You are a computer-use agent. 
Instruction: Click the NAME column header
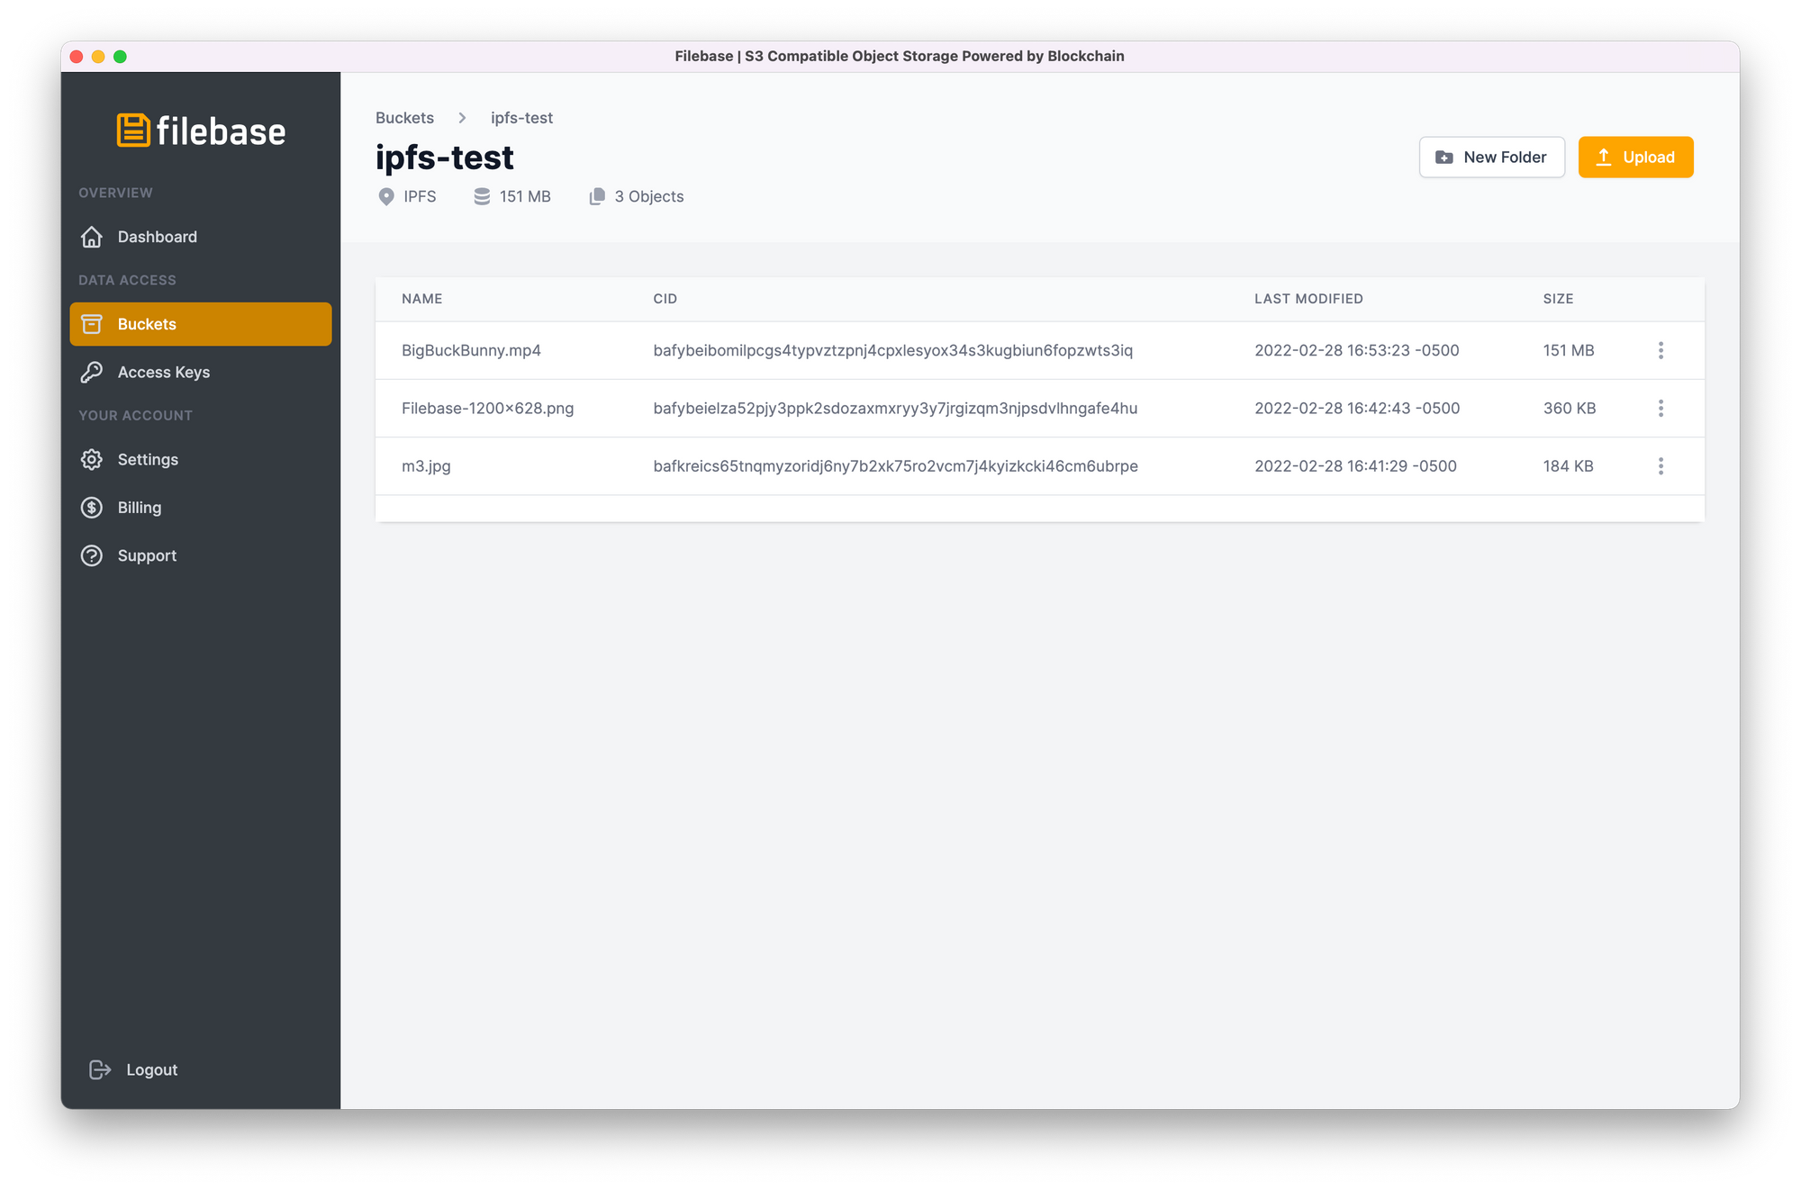coord(422,299)
